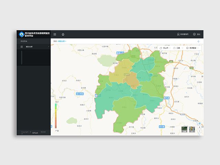Click the 系统 breadcrumb link

[x=55, y=41]
